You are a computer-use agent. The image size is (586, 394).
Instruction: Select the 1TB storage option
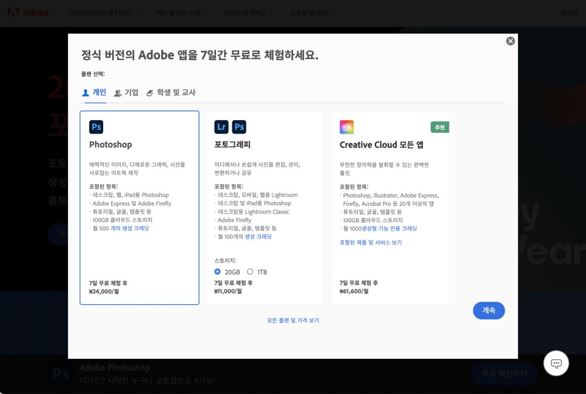point(250,271)
